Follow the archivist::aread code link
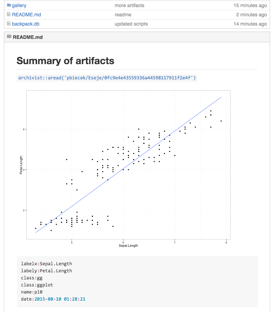The height and width of the screenshot is (312, 274). point(107,78)
